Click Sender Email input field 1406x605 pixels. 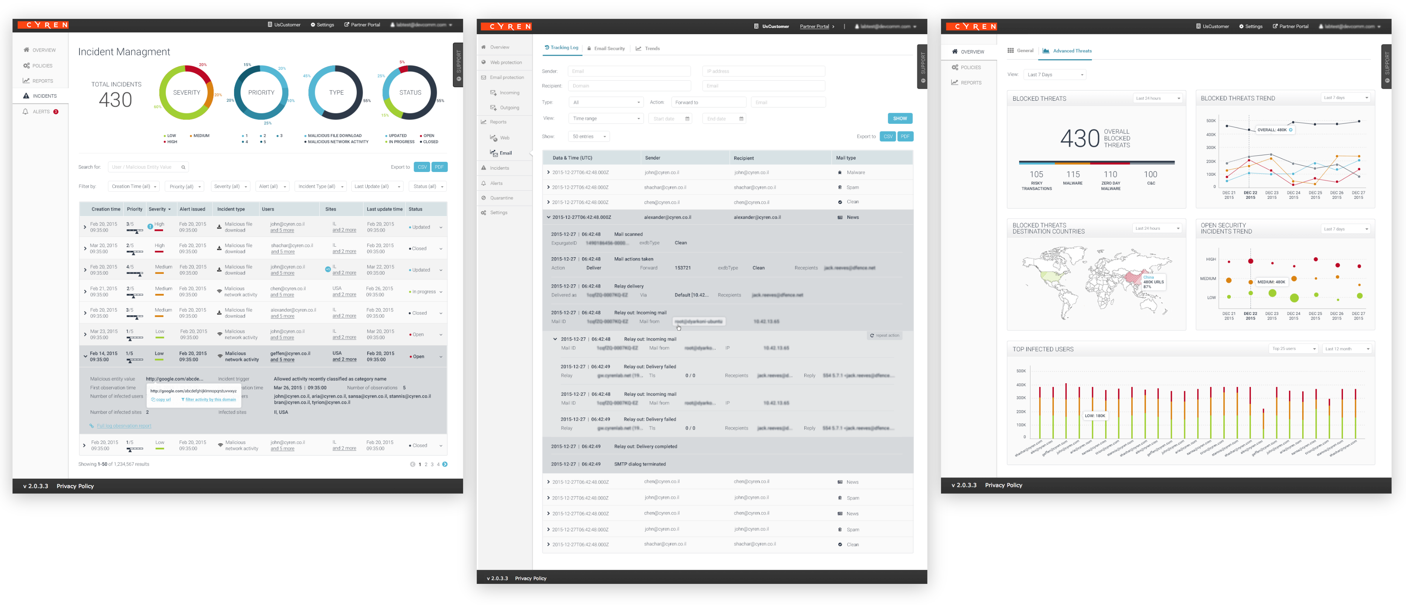(x=629, y=71)
